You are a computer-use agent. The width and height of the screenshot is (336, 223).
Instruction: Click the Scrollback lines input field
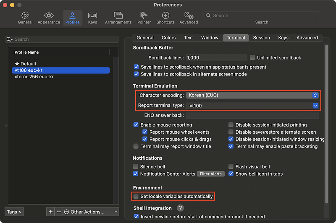[216, 57]
